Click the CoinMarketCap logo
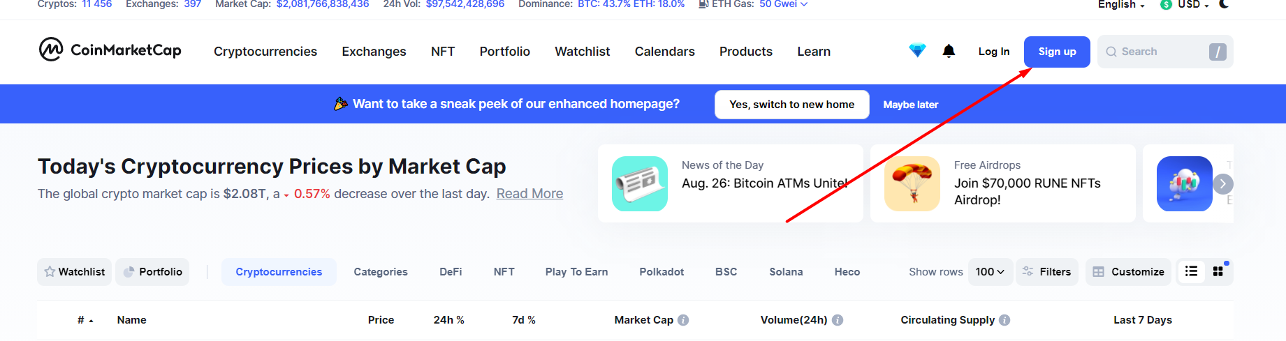The image size is (1286, 341). 110,50
